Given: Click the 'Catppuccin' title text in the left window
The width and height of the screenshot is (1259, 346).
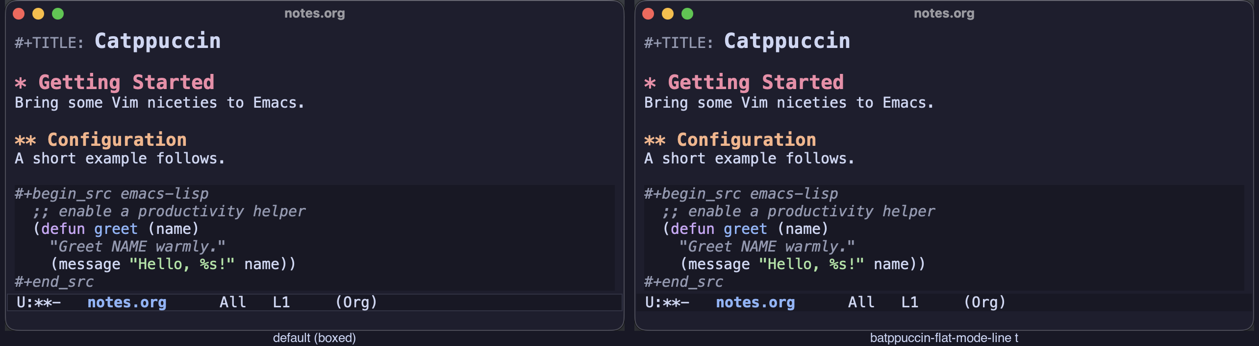Looking at the screenshot, I should 158,41.
